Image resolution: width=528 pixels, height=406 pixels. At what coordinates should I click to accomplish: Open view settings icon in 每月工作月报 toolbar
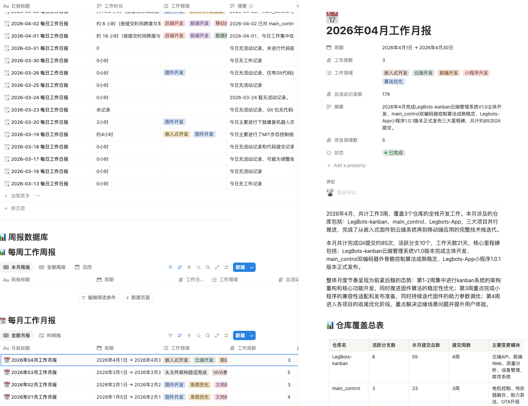pos(226,335)
